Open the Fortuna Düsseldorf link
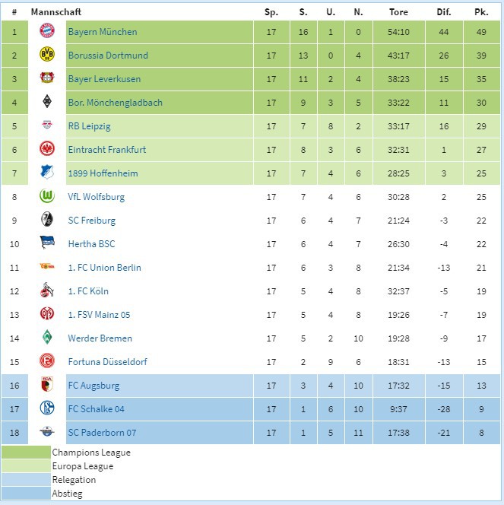The height and width of the screenshot is (505, 504). click(107, 362)
